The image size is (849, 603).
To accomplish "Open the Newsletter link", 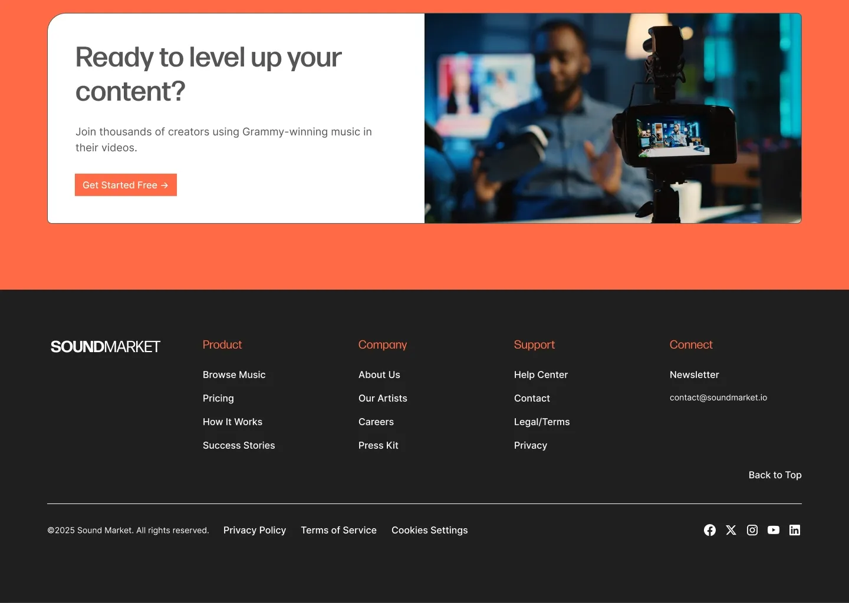I will [x=695, y=375].
